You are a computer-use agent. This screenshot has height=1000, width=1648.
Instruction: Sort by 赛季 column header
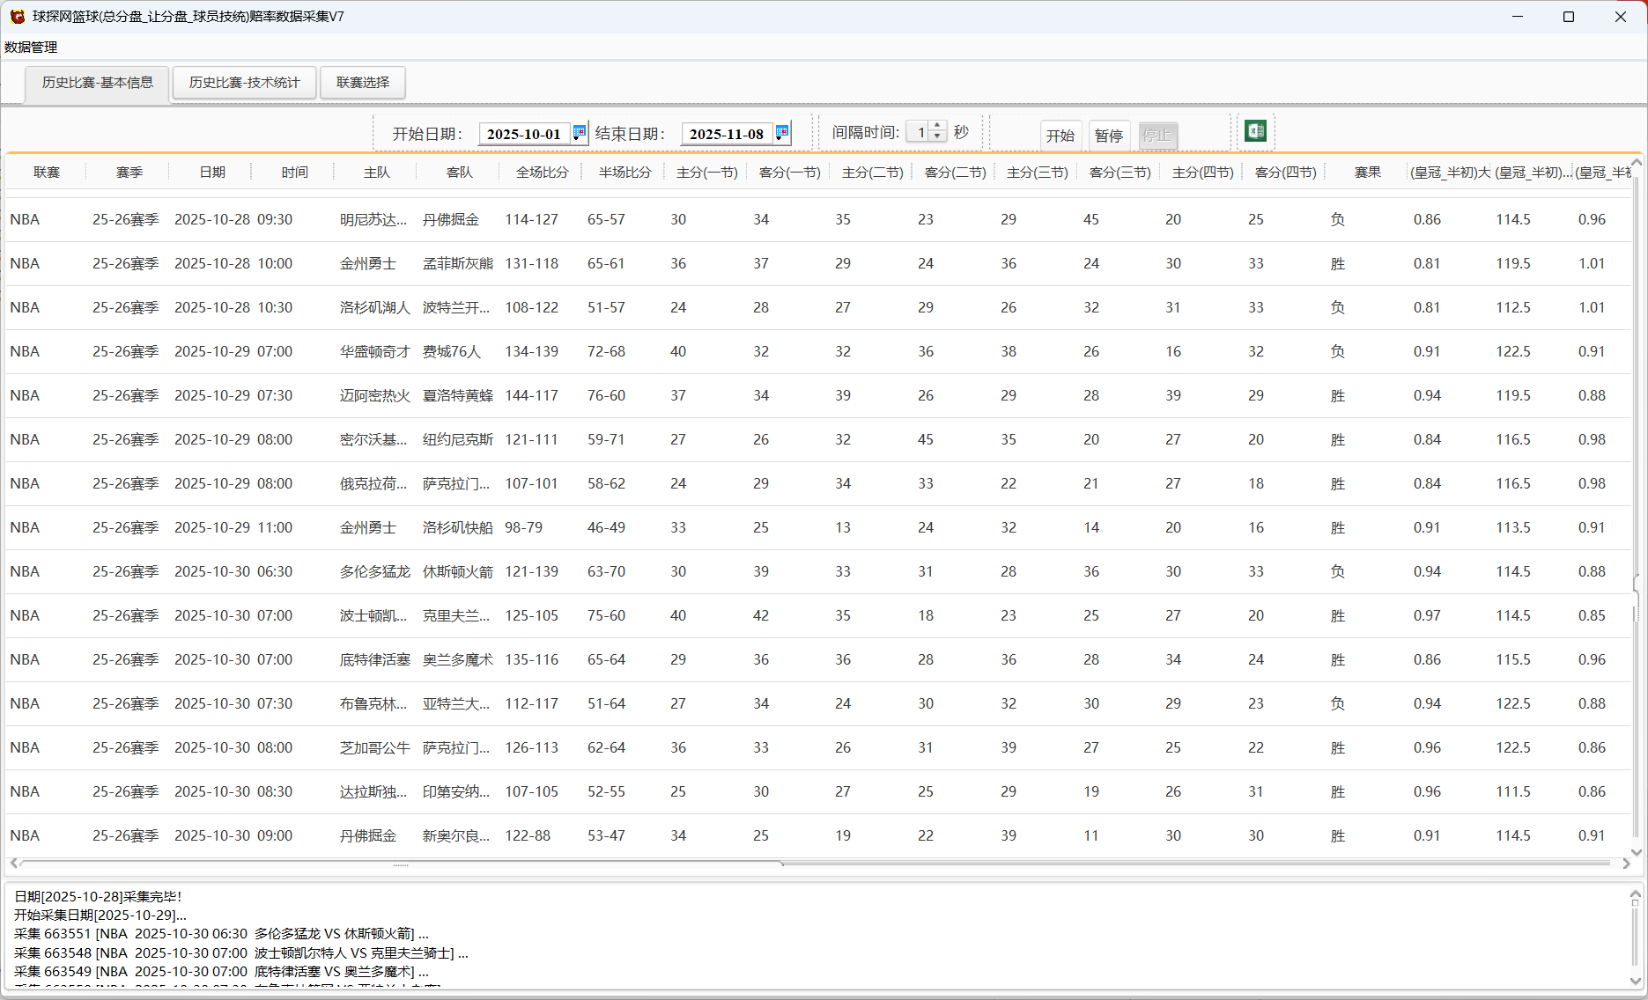tap(129, 173)
